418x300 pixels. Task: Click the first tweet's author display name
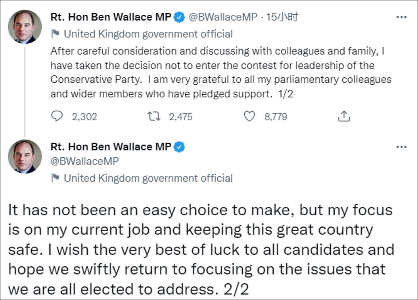tap(111, 17)
